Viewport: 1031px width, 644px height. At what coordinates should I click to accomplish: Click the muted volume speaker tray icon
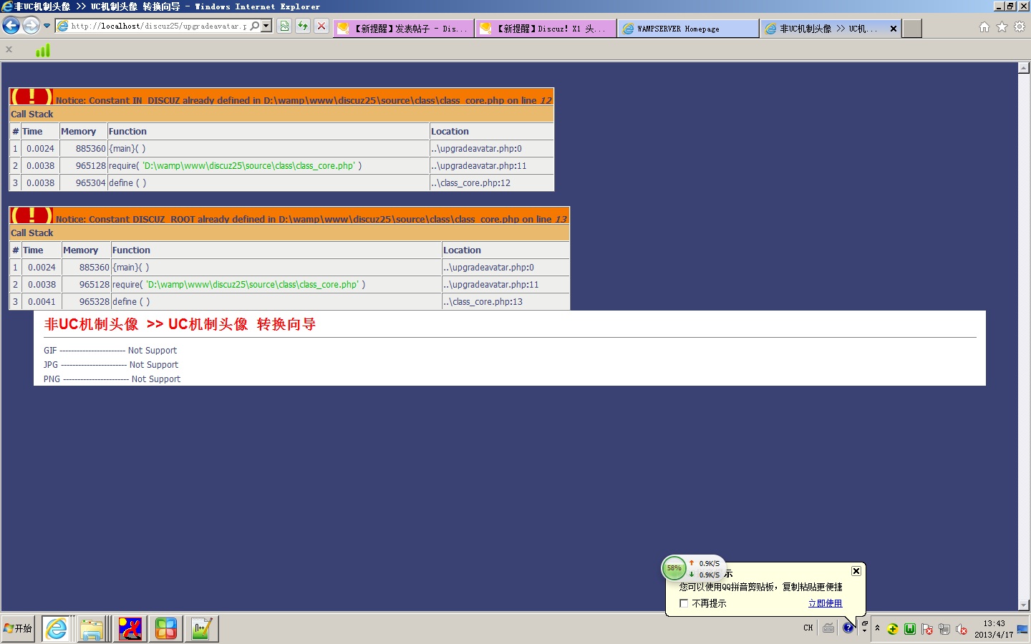962,629
